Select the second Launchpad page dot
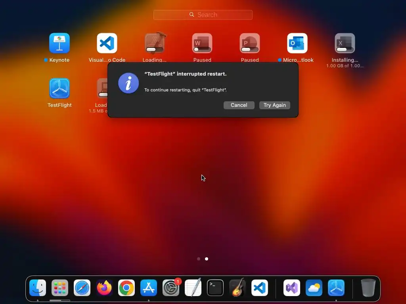 207,259
